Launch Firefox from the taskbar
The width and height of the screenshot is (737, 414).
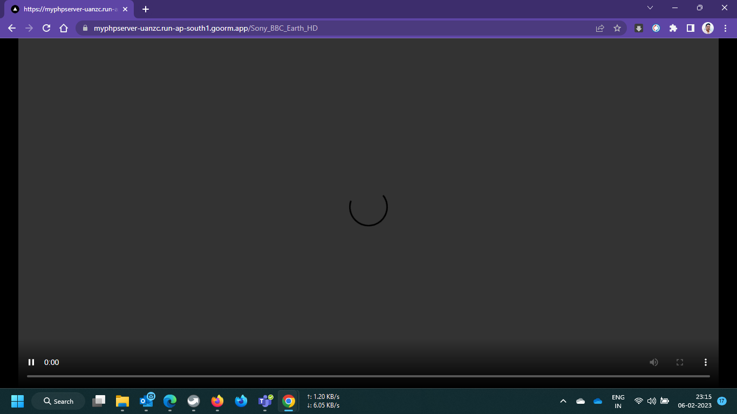tap(217, 401)
